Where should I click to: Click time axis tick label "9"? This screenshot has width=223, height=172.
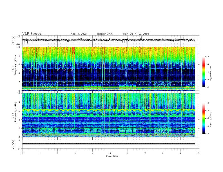click(x=180, y=153)
